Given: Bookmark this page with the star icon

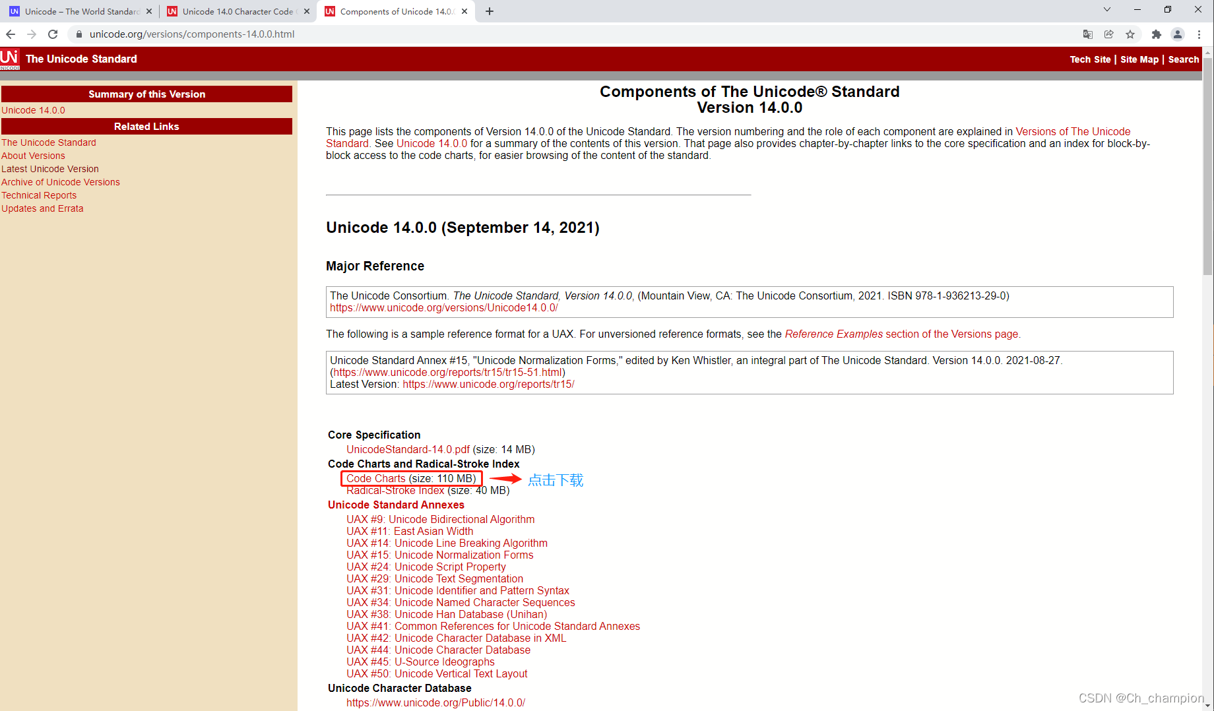Looking at the screenshot, I should [x=1130, y=34].
